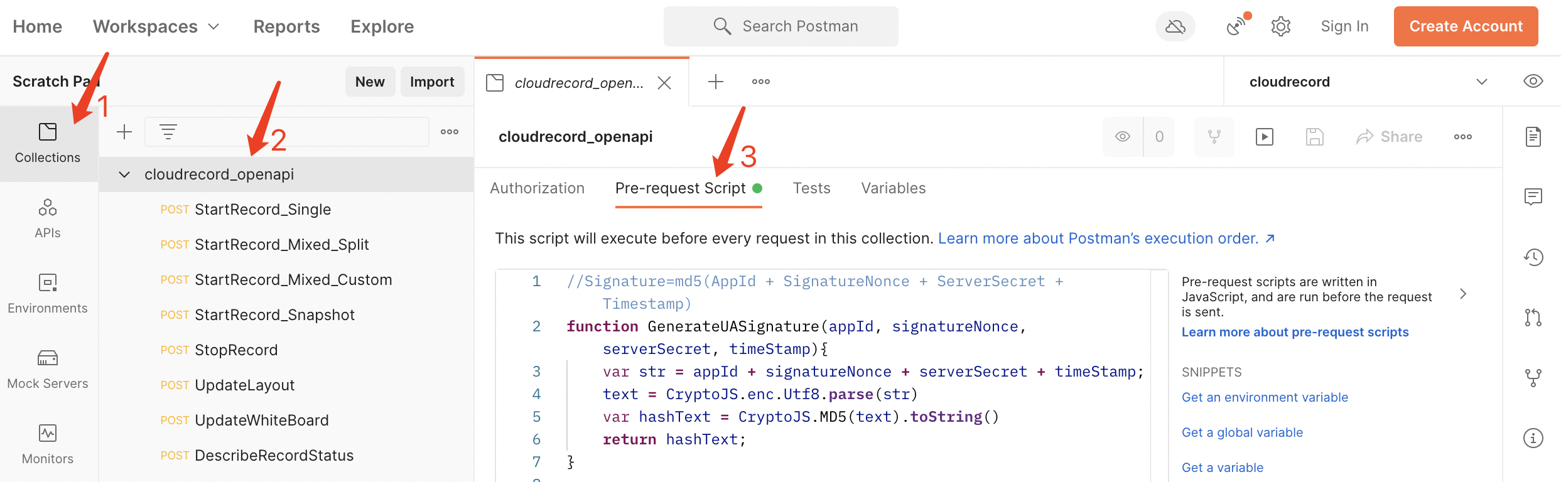
Task: Open a new tab with plus icon
Action: tap(716, 82)
